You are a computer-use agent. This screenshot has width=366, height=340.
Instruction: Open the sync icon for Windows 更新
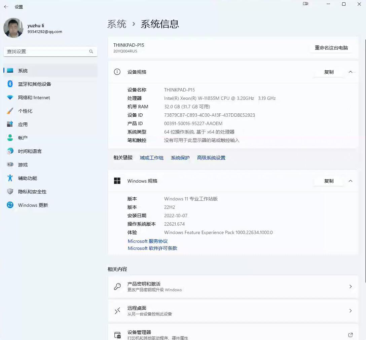point(10,205)
